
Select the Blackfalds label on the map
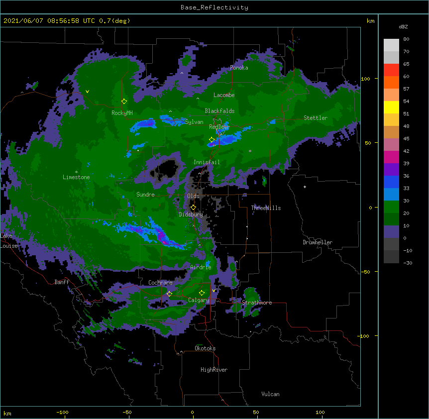coord(219,111)
